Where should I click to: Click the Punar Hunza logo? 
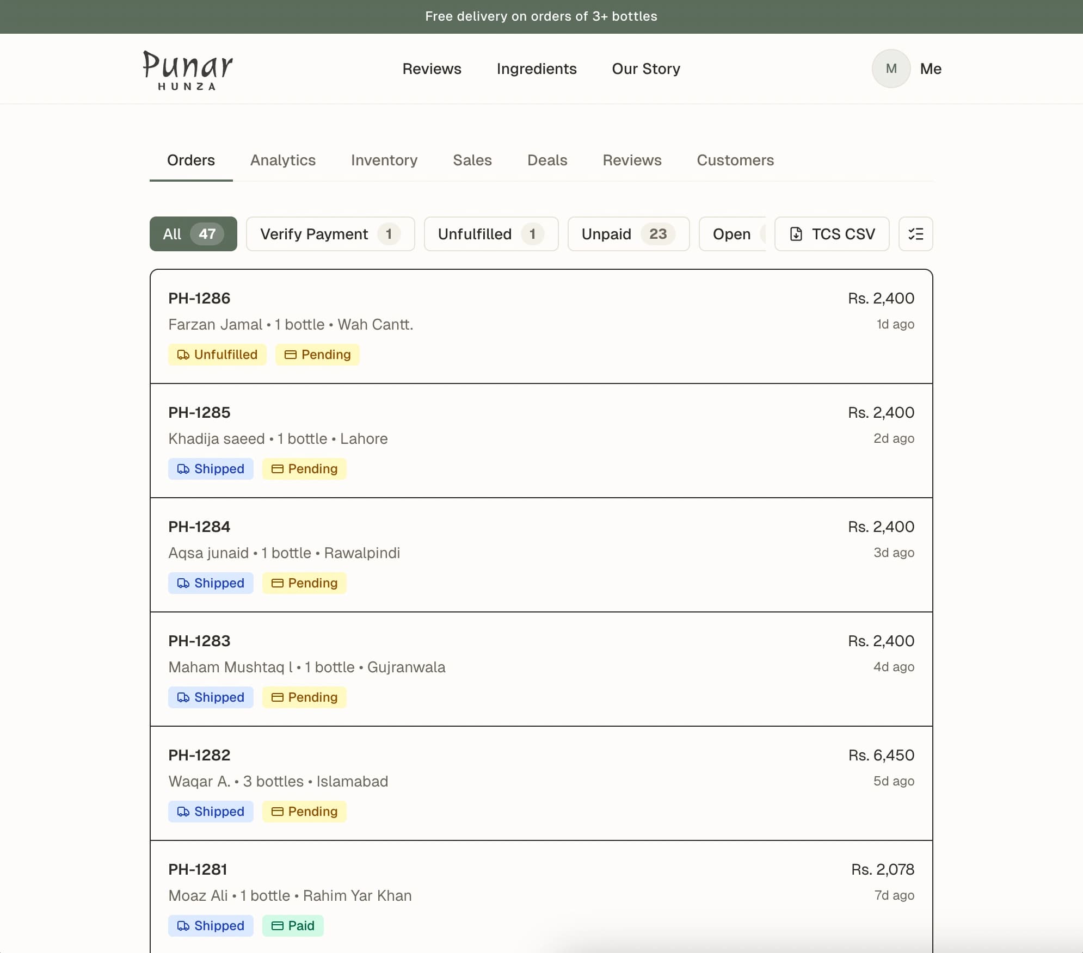click(x=188, y=70)
